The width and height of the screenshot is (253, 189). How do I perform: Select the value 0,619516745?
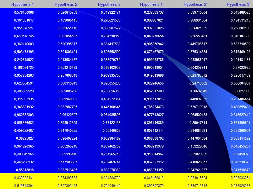24,36
